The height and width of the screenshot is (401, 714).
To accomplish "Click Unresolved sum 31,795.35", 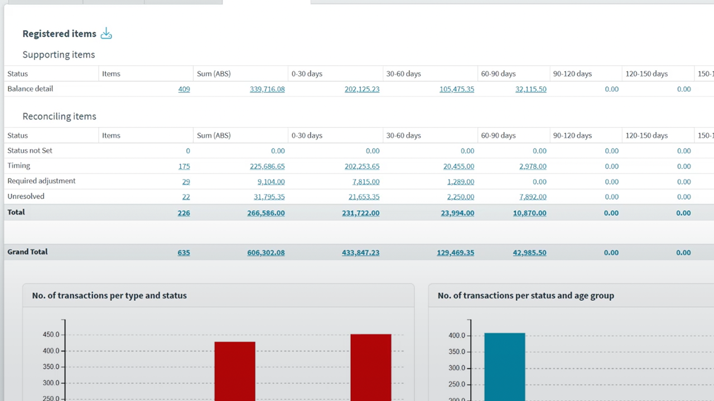I will tap(269, 197).
